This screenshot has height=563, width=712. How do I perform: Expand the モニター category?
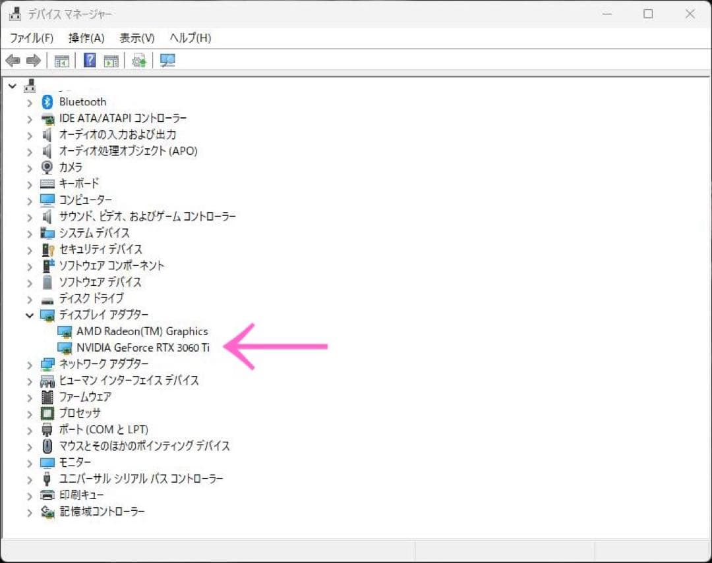[29, 462]
